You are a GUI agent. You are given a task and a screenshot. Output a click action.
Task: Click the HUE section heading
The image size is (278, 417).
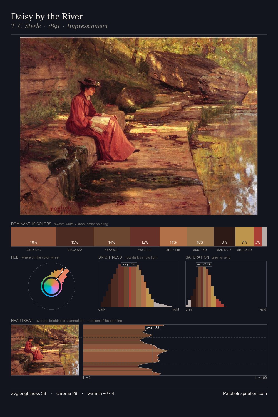tap(15, 257)
